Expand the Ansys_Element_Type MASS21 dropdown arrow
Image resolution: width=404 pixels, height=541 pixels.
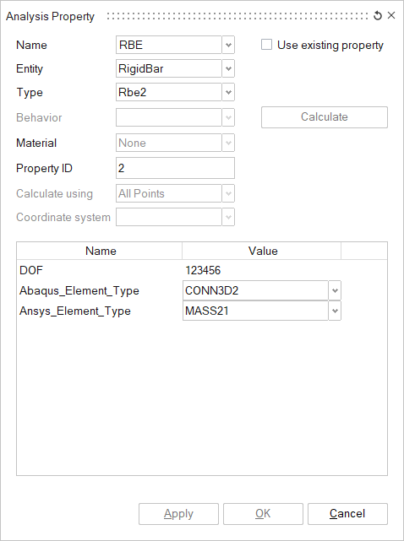(335, 311)
